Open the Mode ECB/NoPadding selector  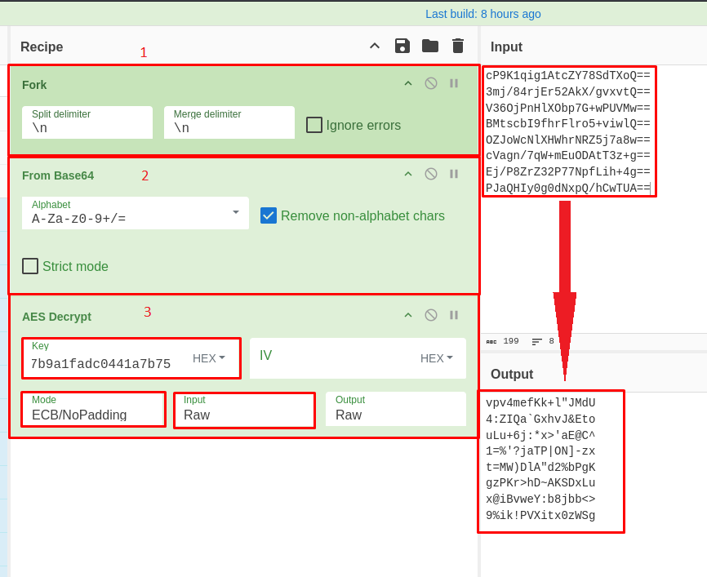[94, 410]
